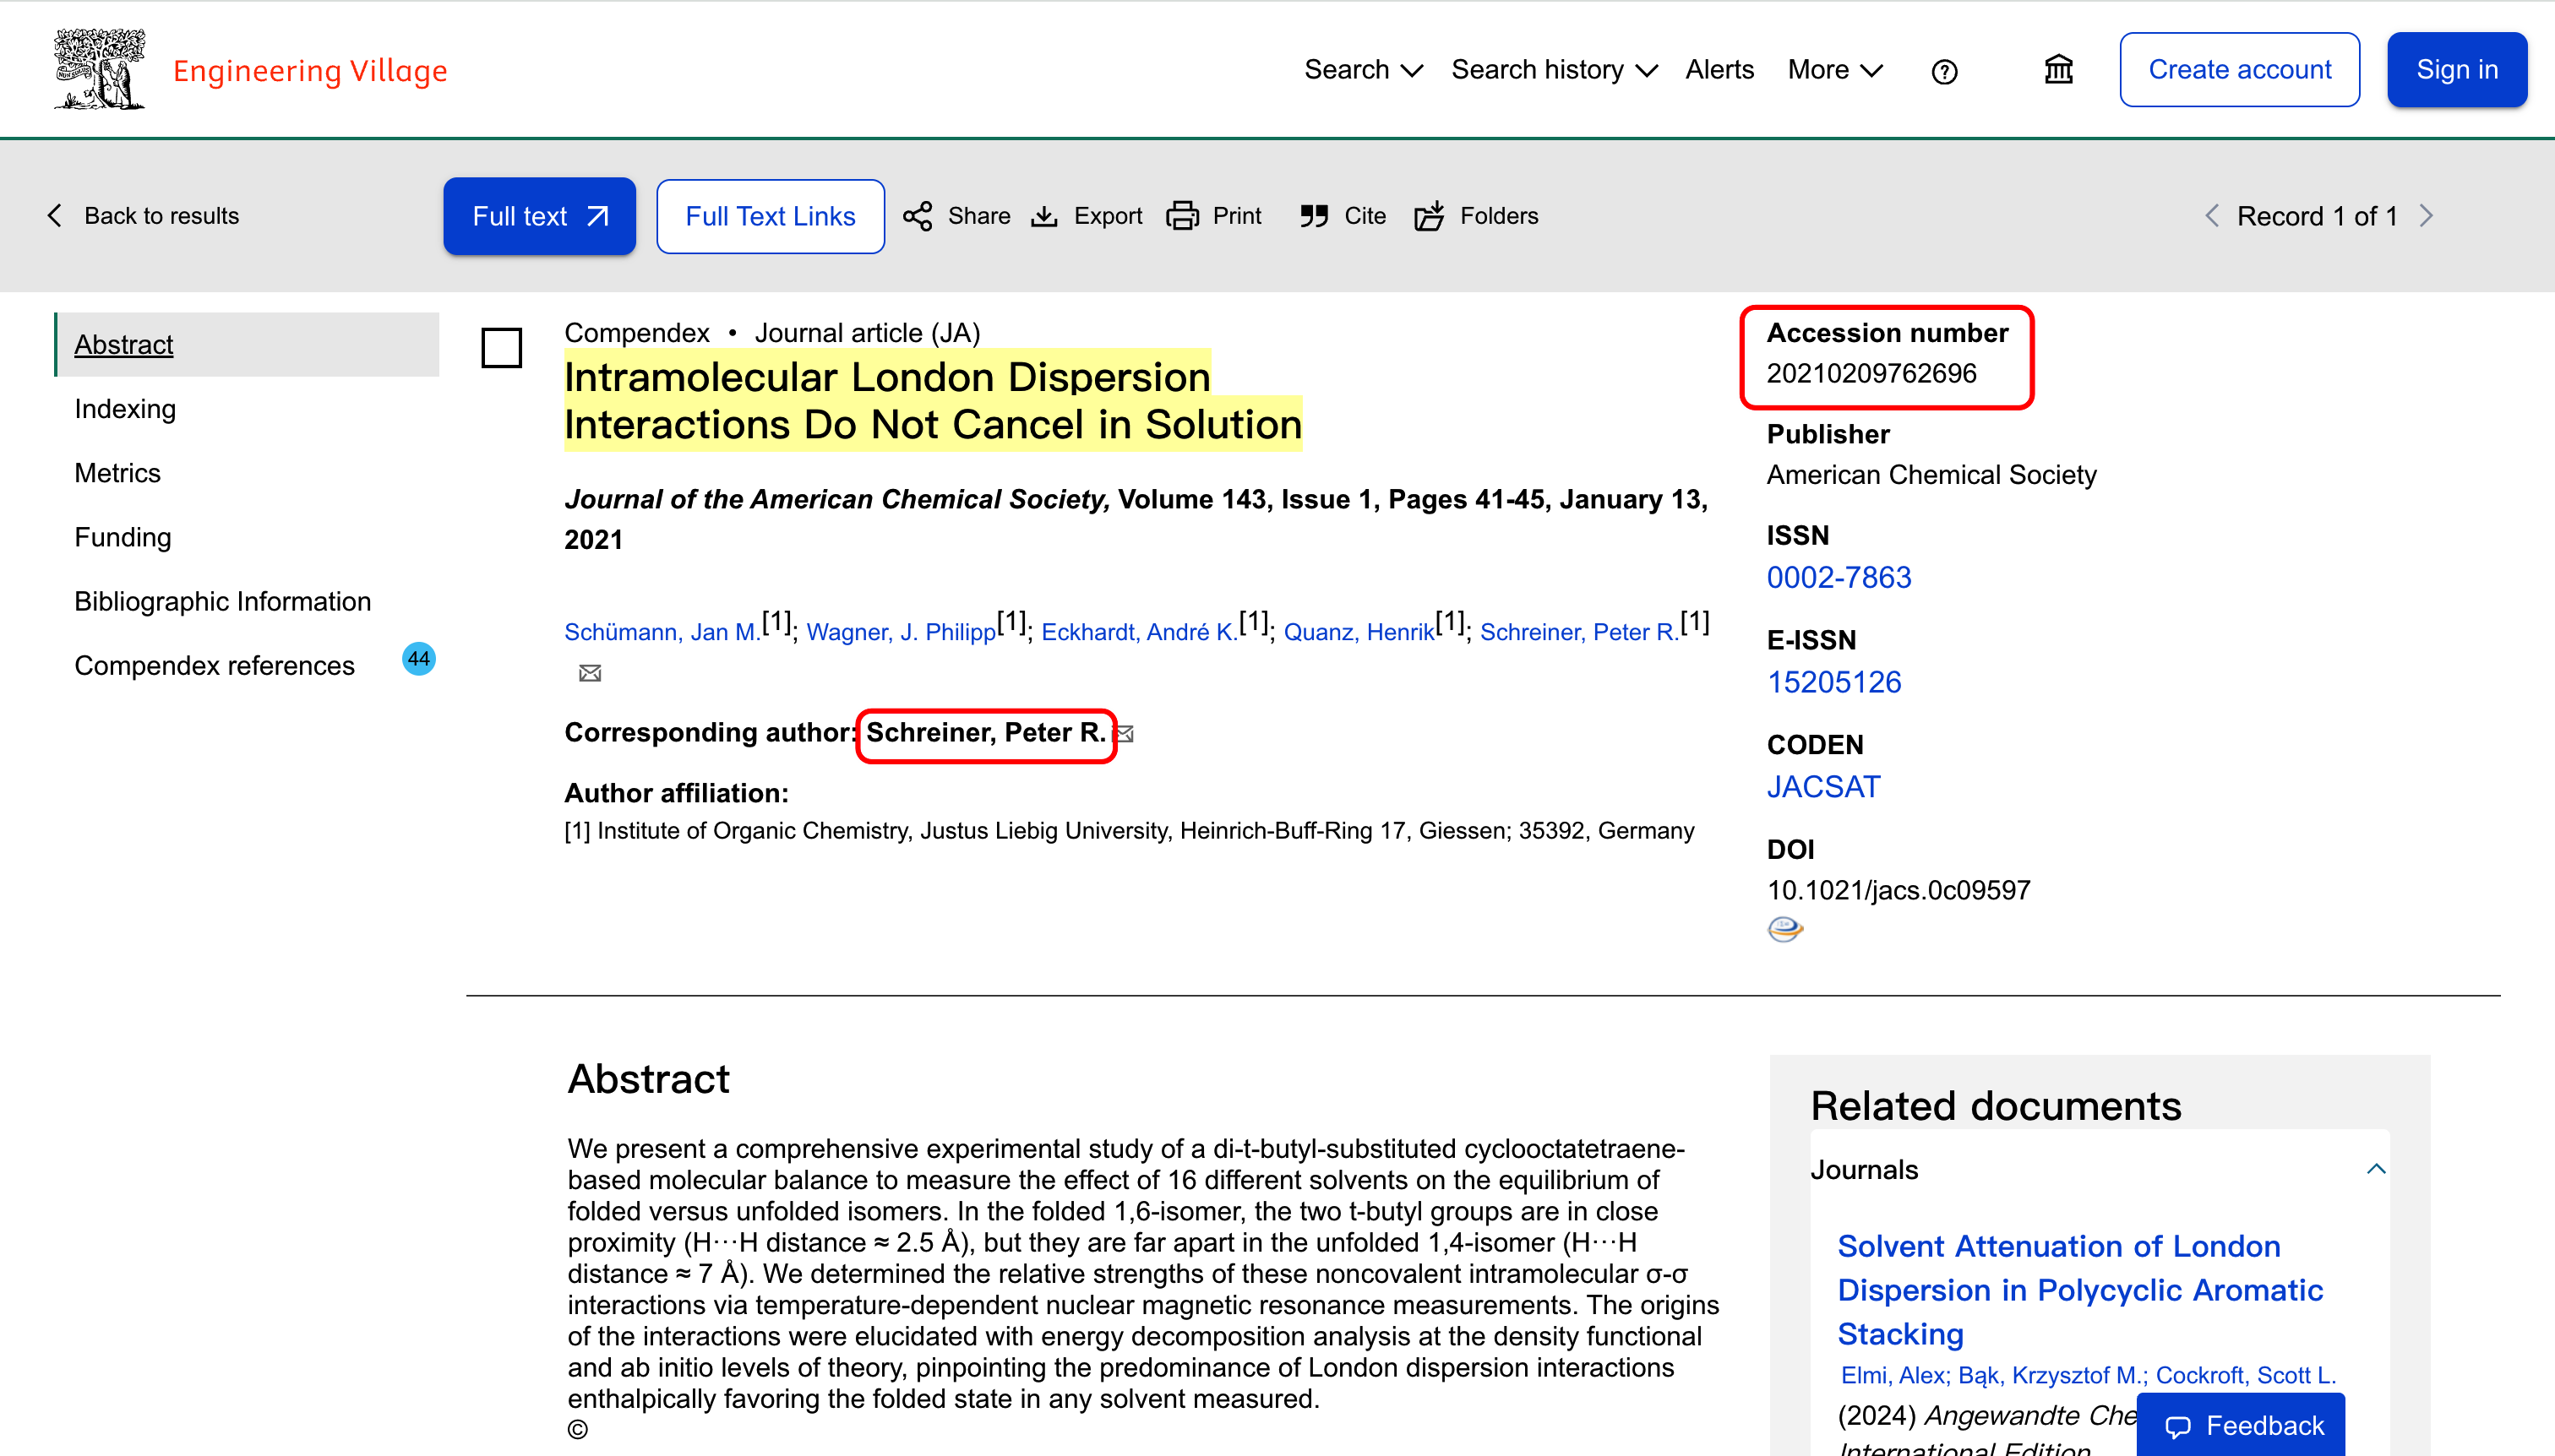Click the Full text button
Image resolution: width=2555 pixels, height=1456 pixels.
tap(539, 216)
